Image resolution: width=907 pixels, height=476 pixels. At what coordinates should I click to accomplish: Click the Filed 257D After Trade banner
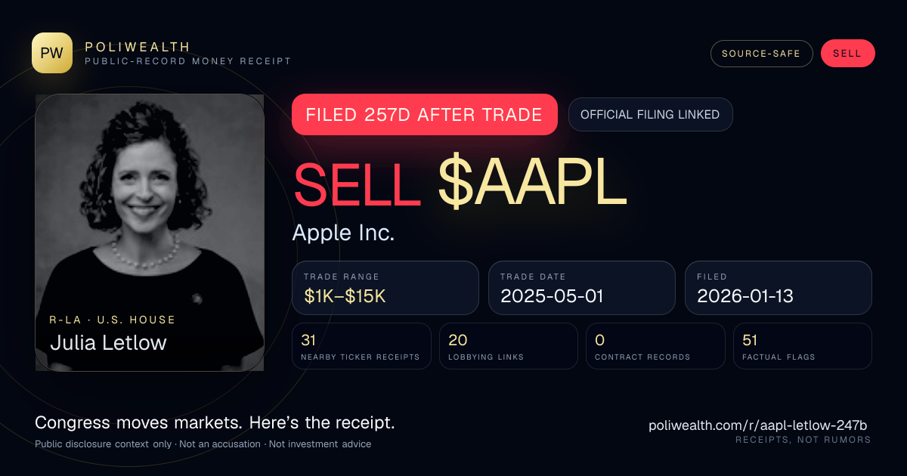click(x=424, y=115)
